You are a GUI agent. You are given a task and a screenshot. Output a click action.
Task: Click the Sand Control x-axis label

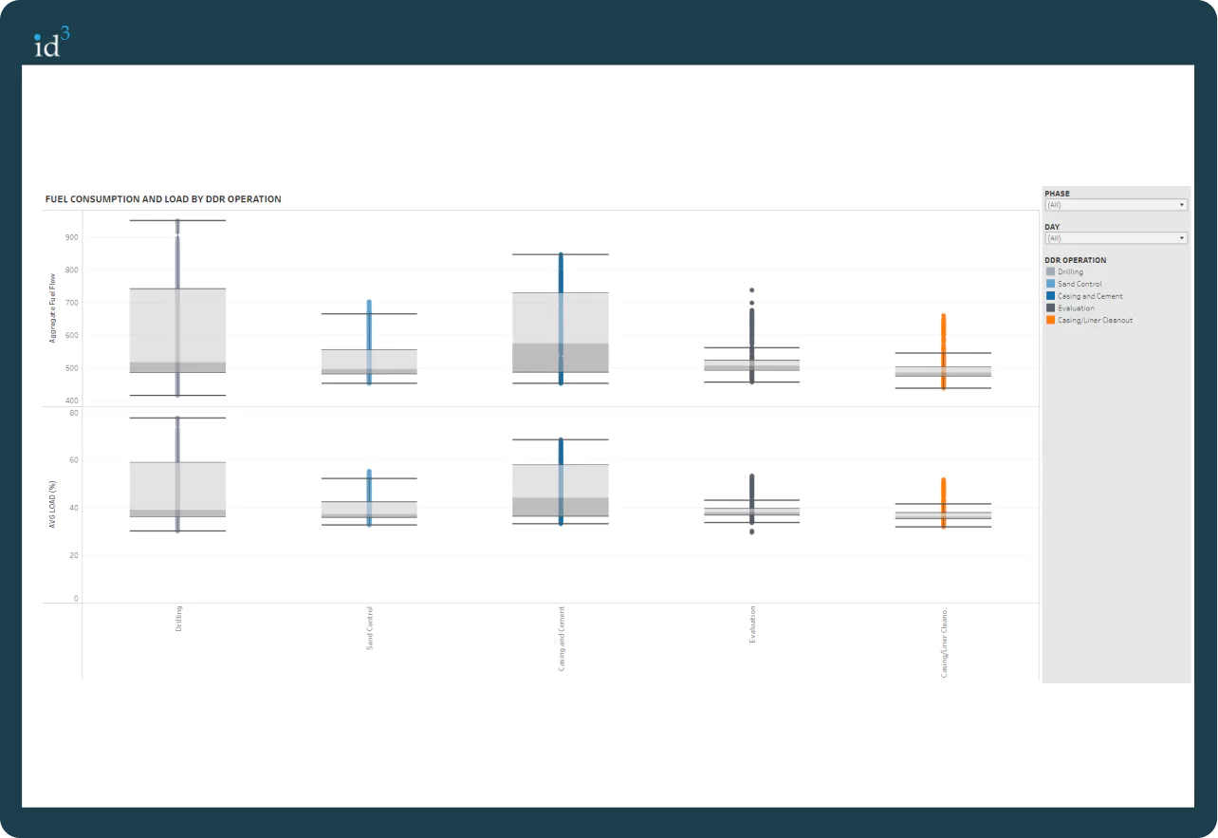coord(370,627)
